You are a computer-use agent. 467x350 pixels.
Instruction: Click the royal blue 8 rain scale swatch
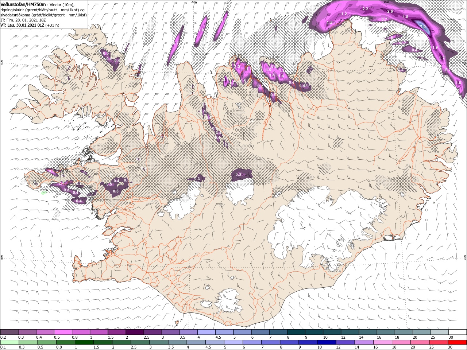coord(289,342)
